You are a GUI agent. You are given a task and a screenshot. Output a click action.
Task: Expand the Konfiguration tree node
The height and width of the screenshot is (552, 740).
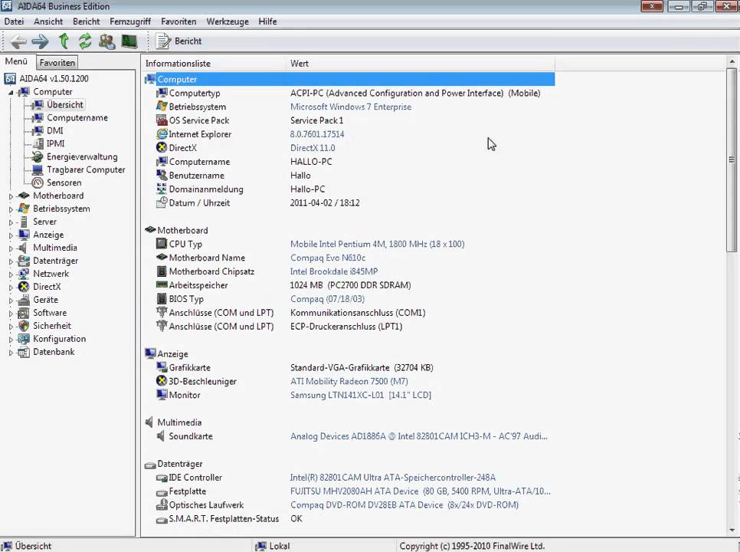[11, 340]
